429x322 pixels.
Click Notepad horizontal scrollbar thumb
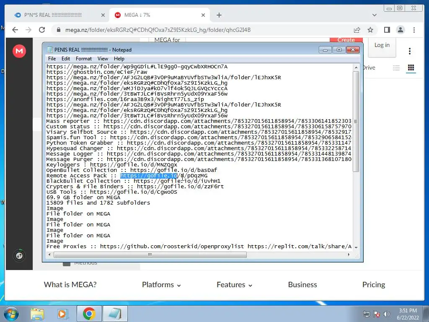click(150, 254)
